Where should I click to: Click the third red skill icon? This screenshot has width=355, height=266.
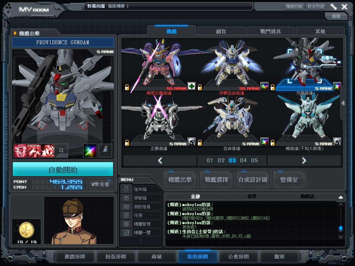[47, 151]
